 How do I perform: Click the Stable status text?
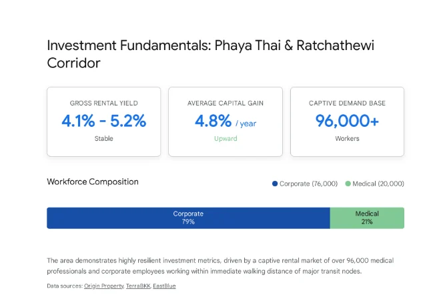103,139
